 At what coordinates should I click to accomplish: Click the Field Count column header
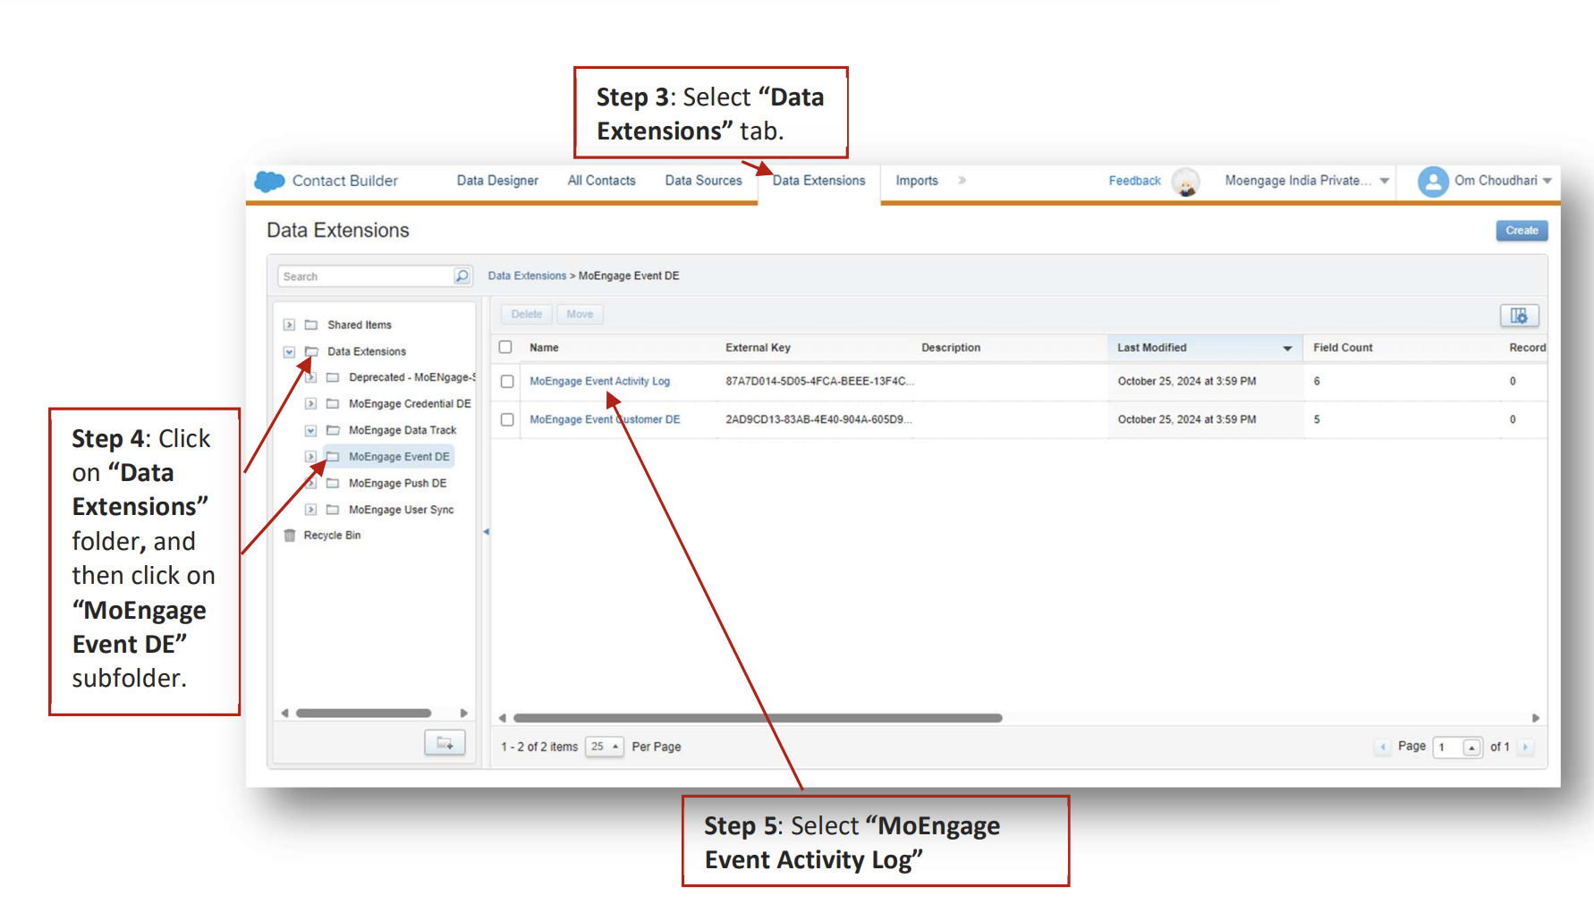[x=1343, y=348]
